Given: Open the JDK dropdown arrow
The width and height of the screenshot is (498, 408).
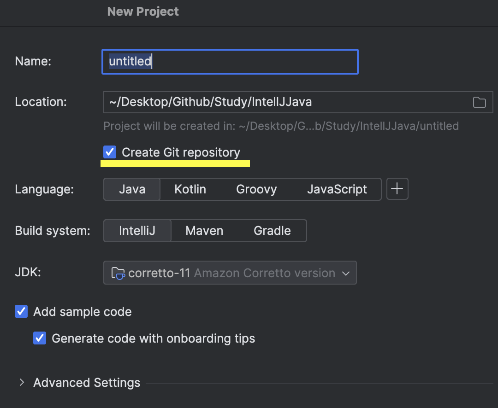Looking at the screenshot, I should pyautogui.click(x=346, y=273).
